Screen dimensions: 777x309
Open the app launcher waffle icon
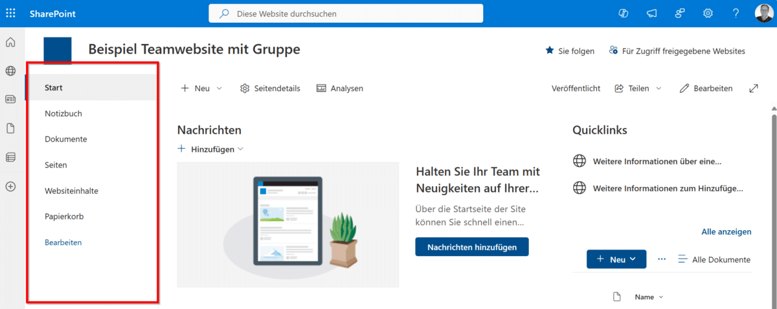pos(10,13)
